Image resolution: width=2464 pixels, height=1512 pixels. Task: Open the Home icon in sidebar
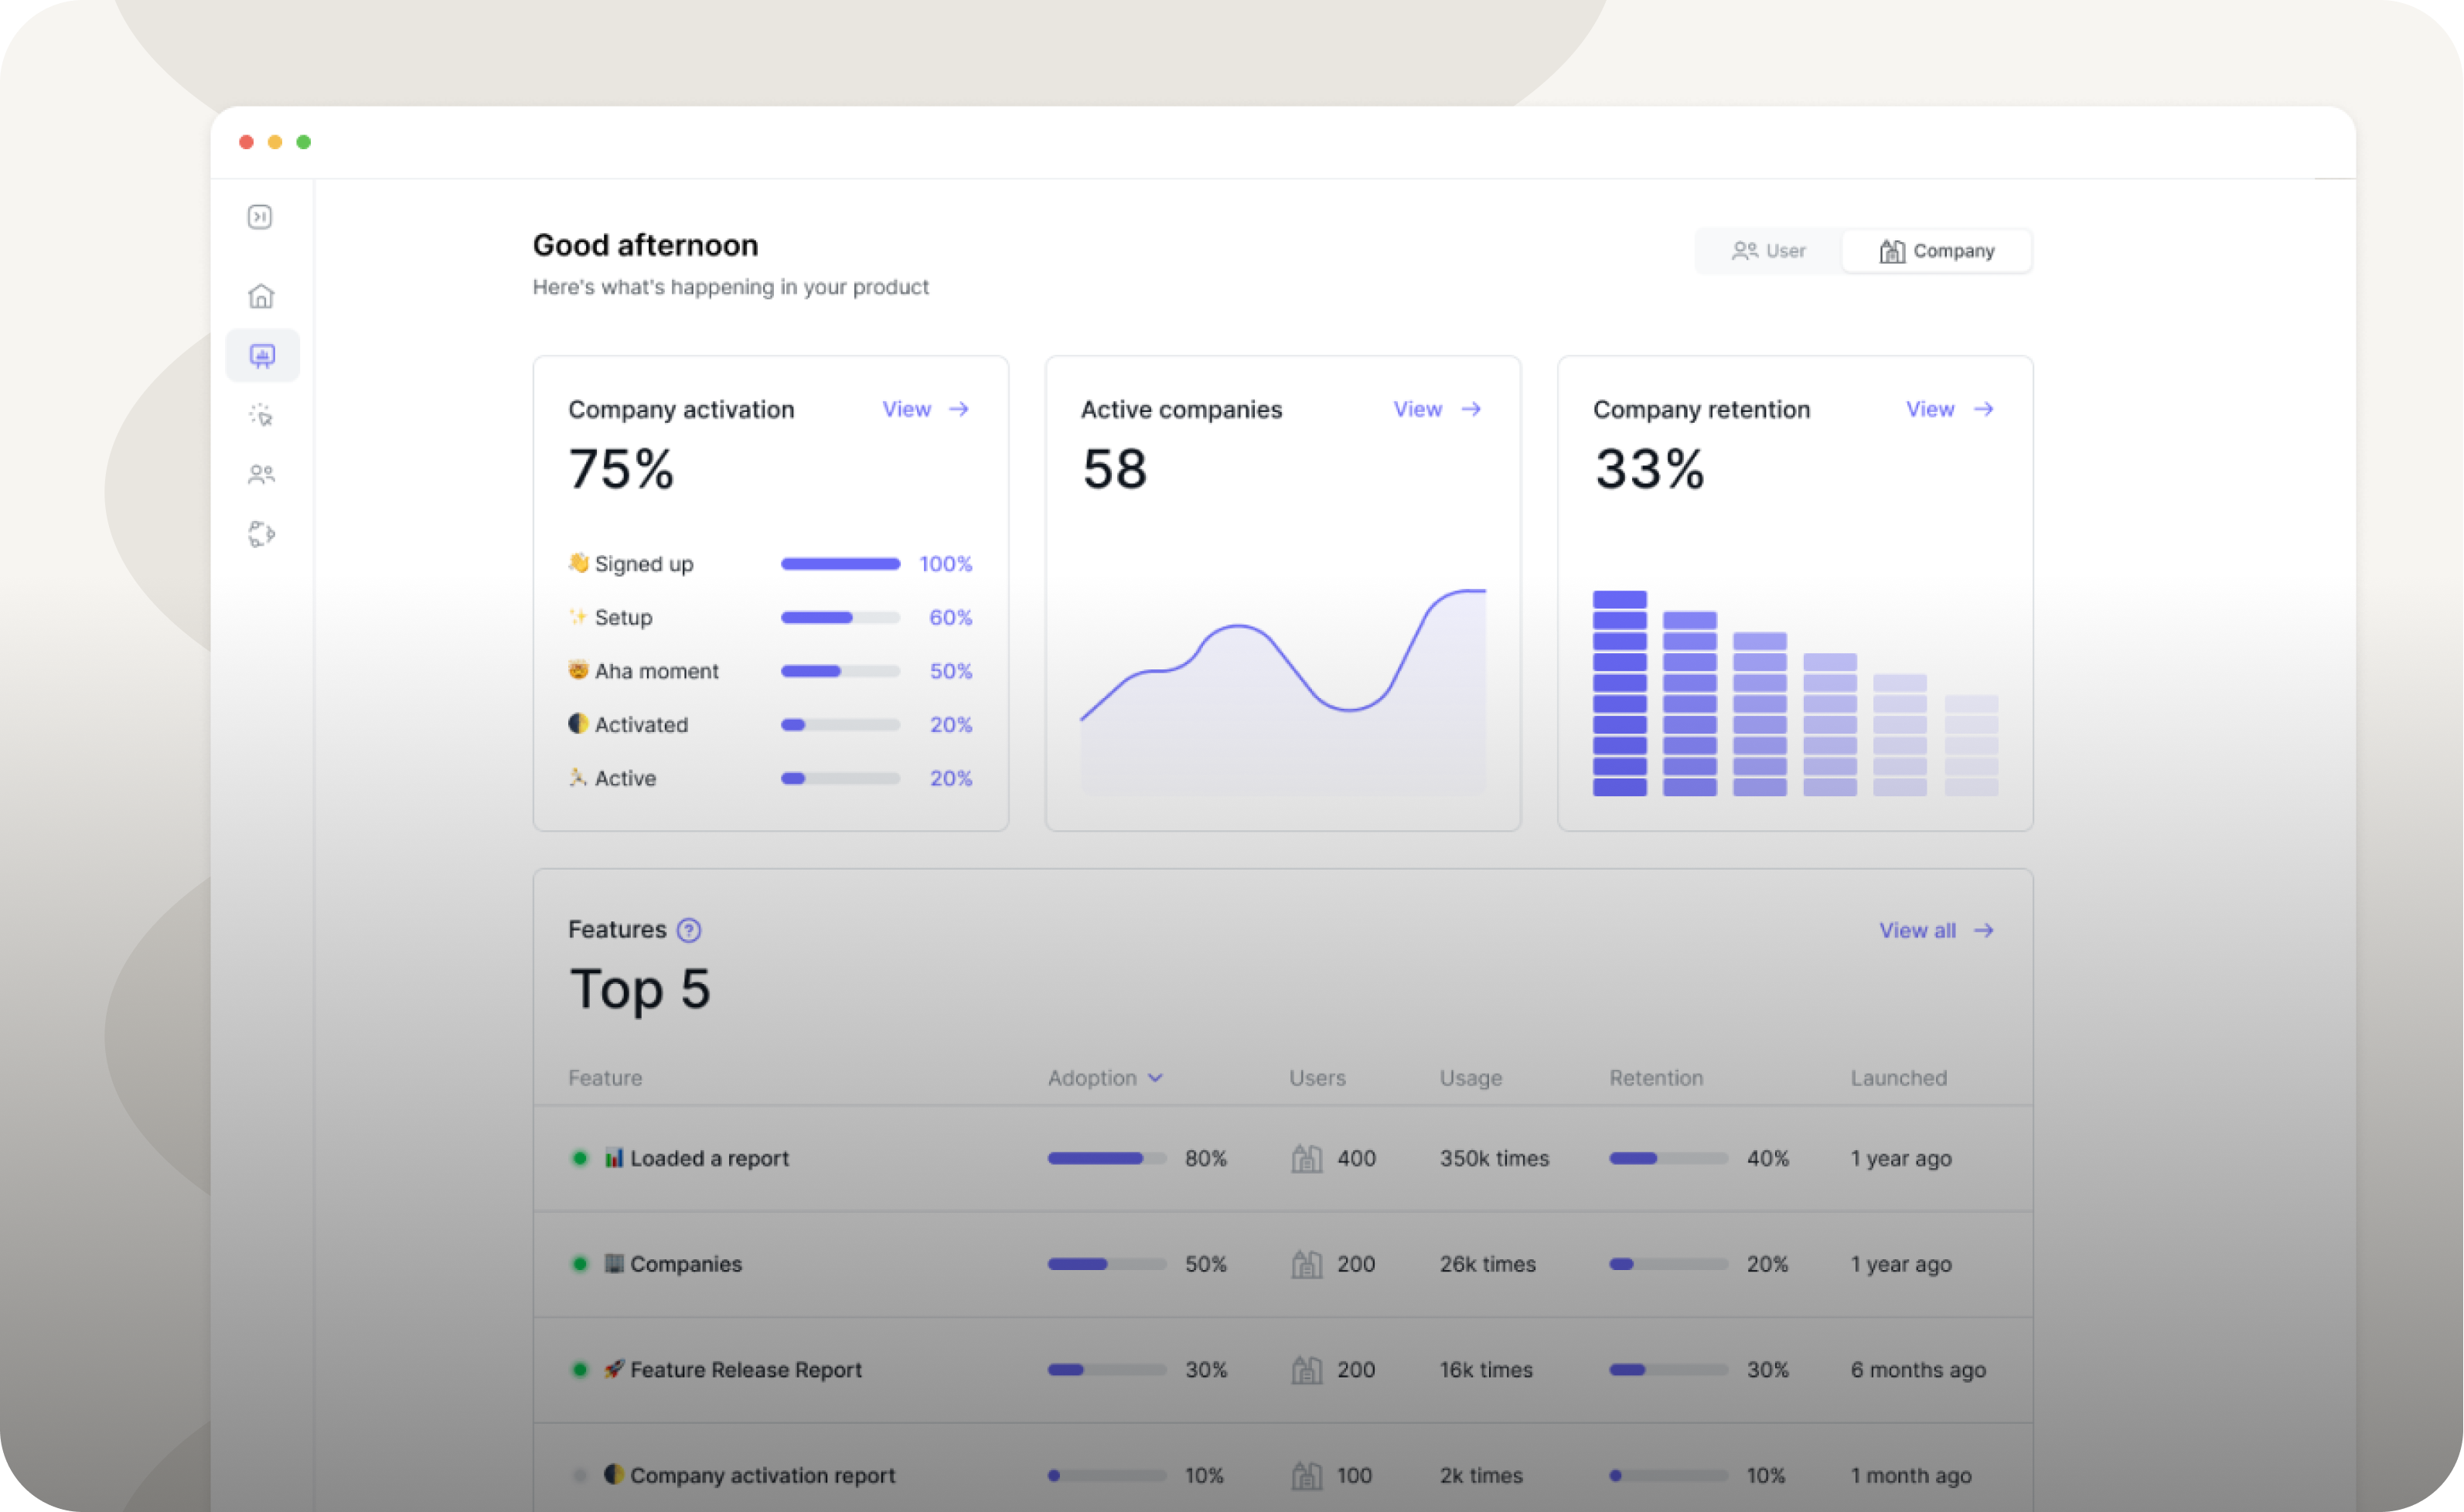point(261,296)
